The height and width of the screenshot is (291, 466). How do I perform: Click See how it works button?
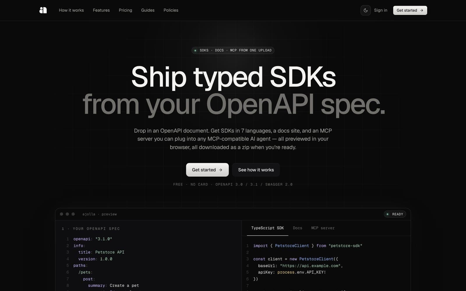256,170
